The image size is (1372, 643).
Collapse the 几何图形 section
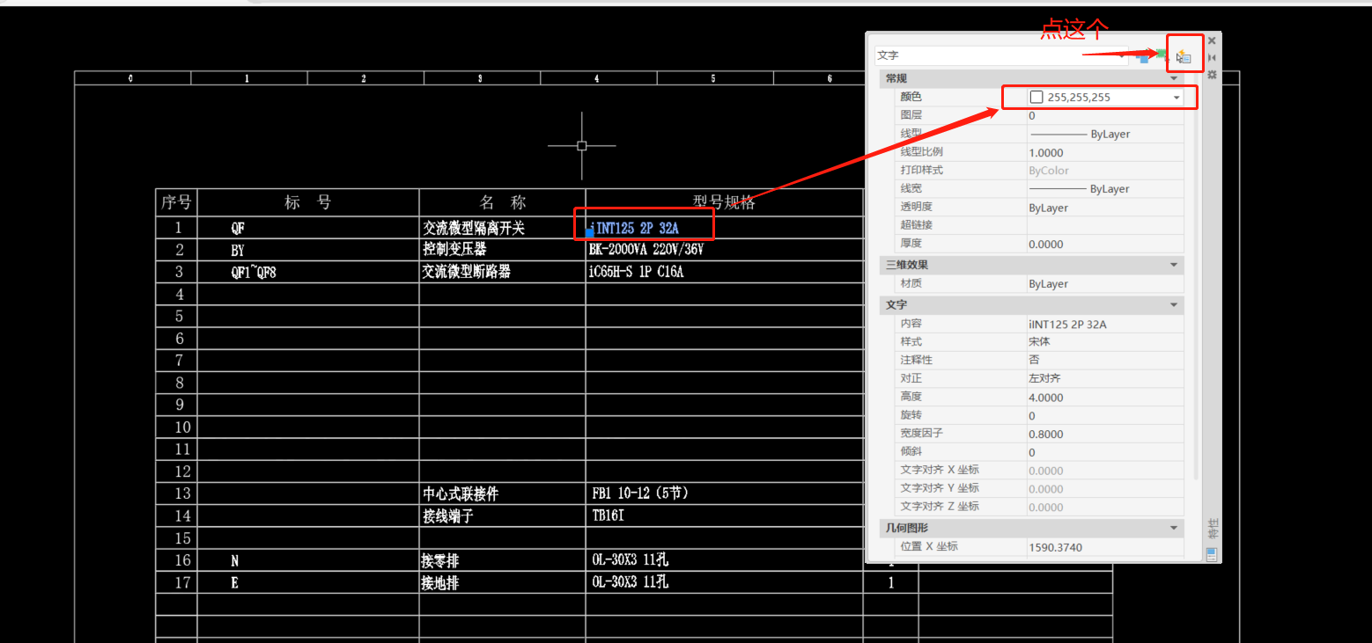(1173, 528)
